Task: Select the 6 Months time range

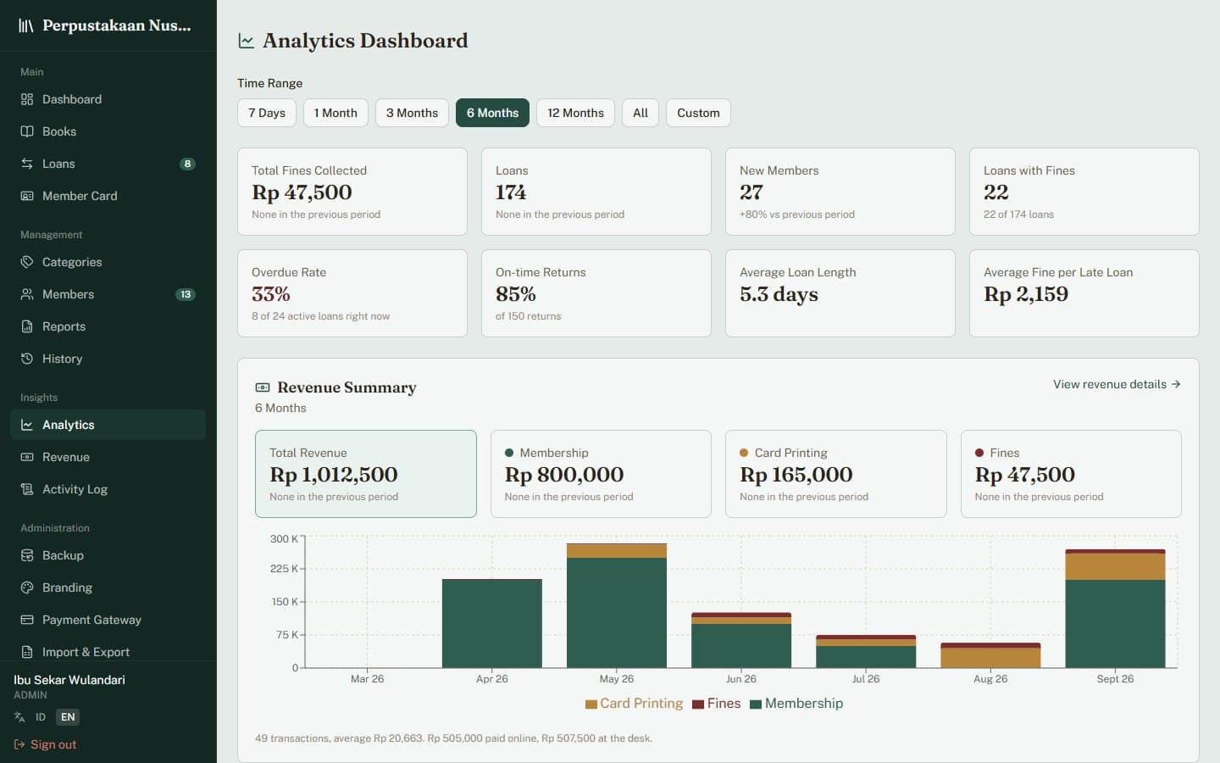Action: [492, 113]
